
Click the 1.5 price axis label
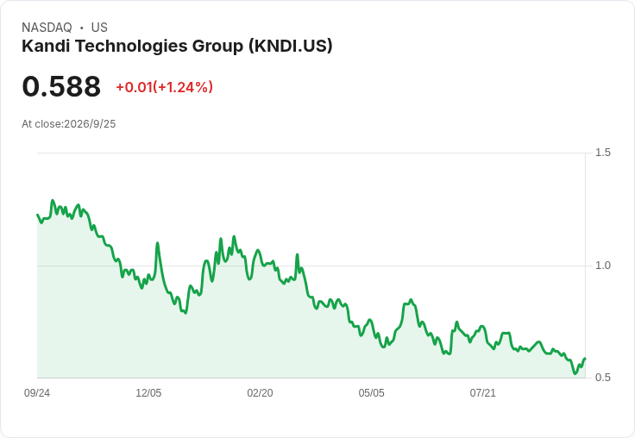[x=602, y=153]
